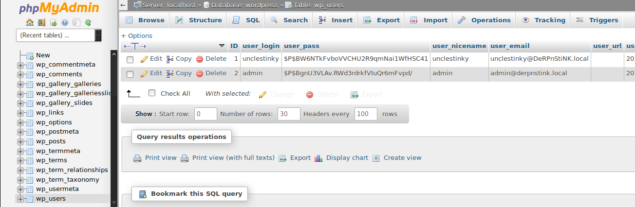Edit the unclestinky row

(x=151, y=59)
